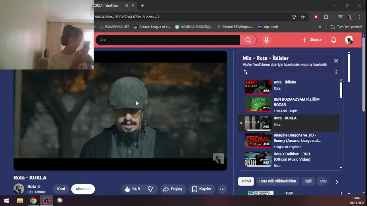
Task: Click the YouTube search magnifier button
Action: click(248, 40)
